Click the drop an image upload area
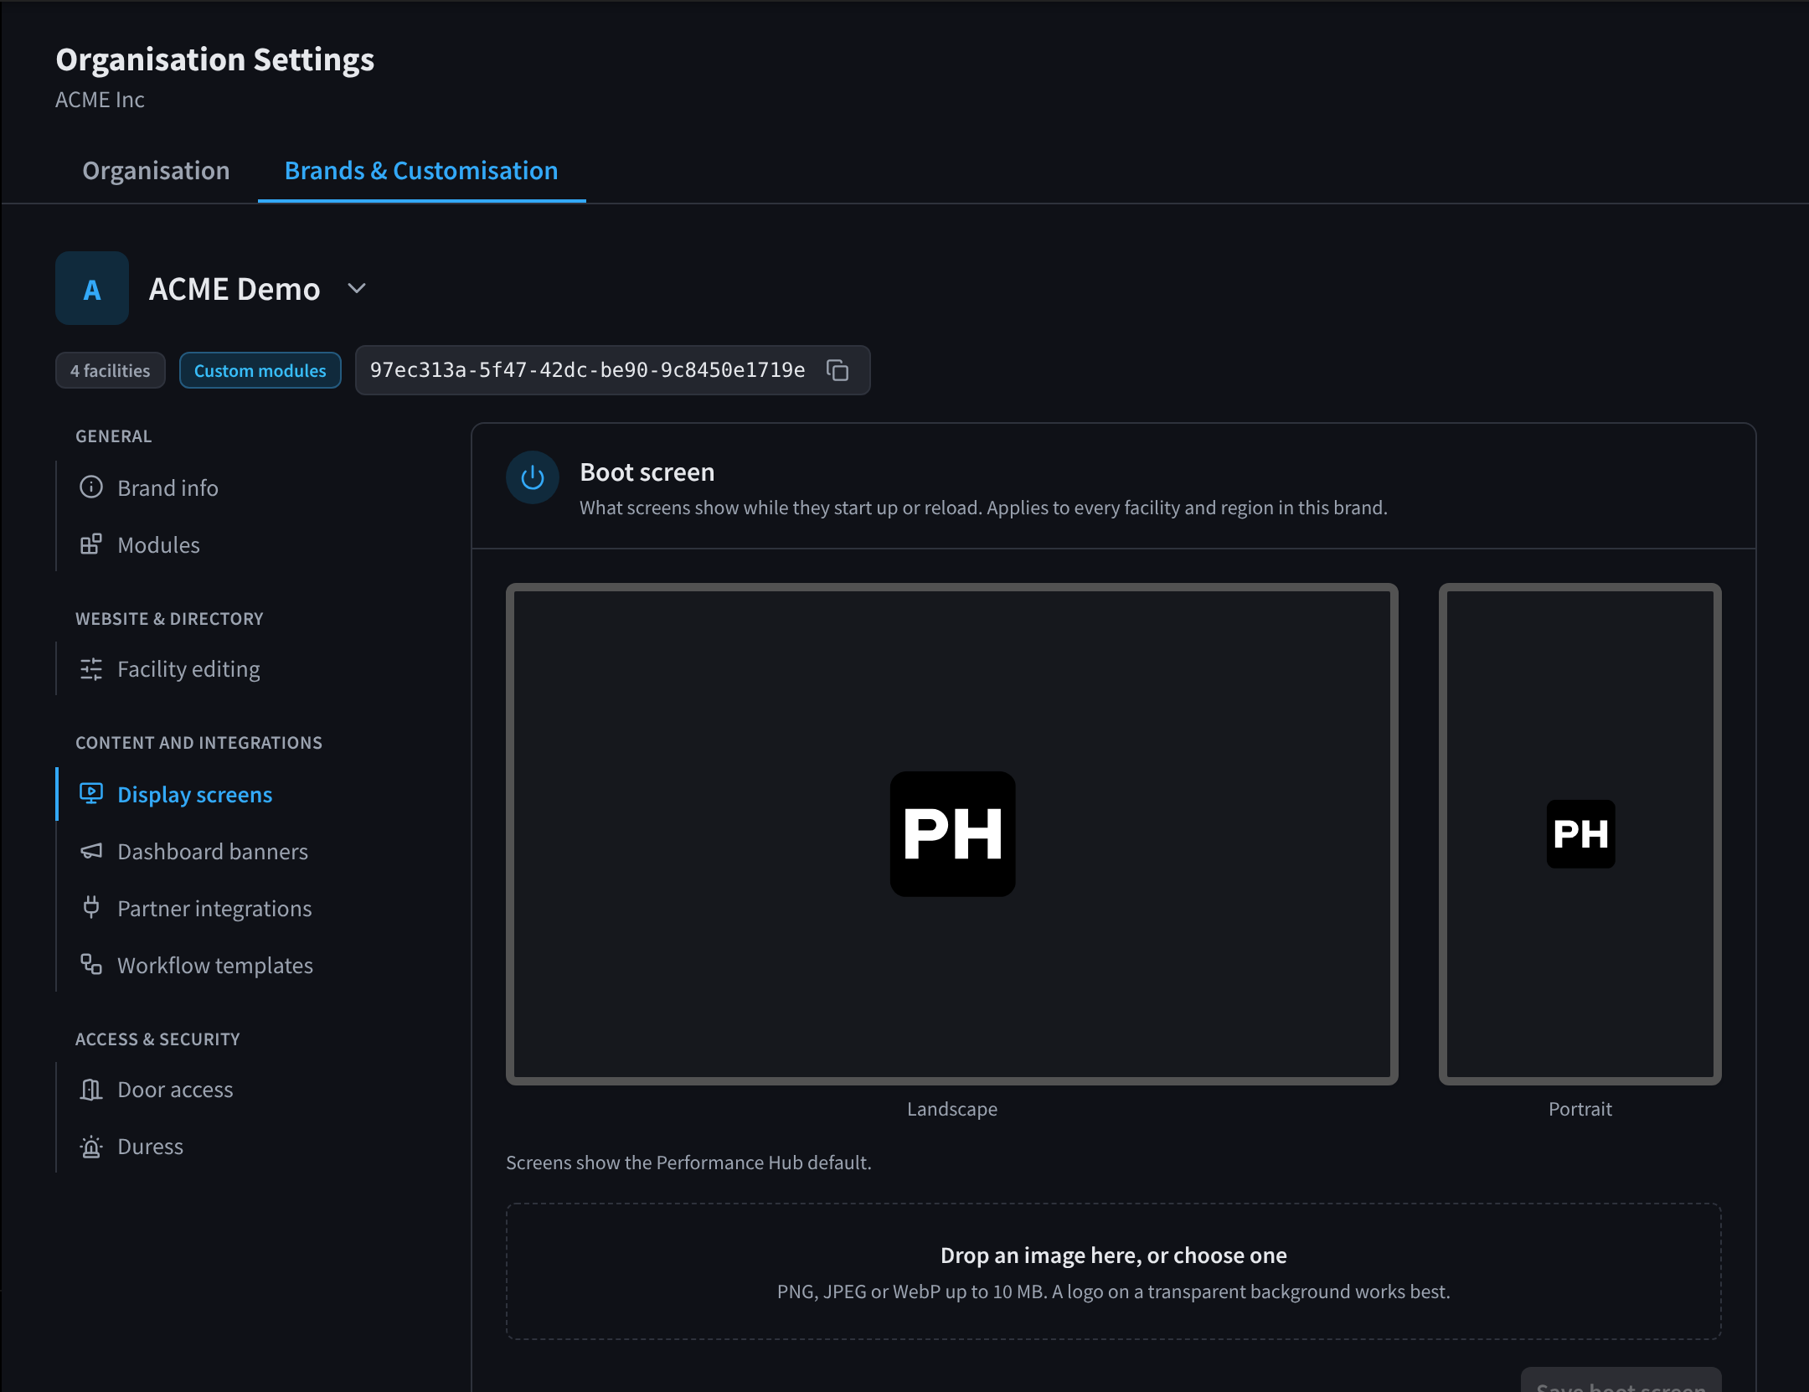 1114,1271
